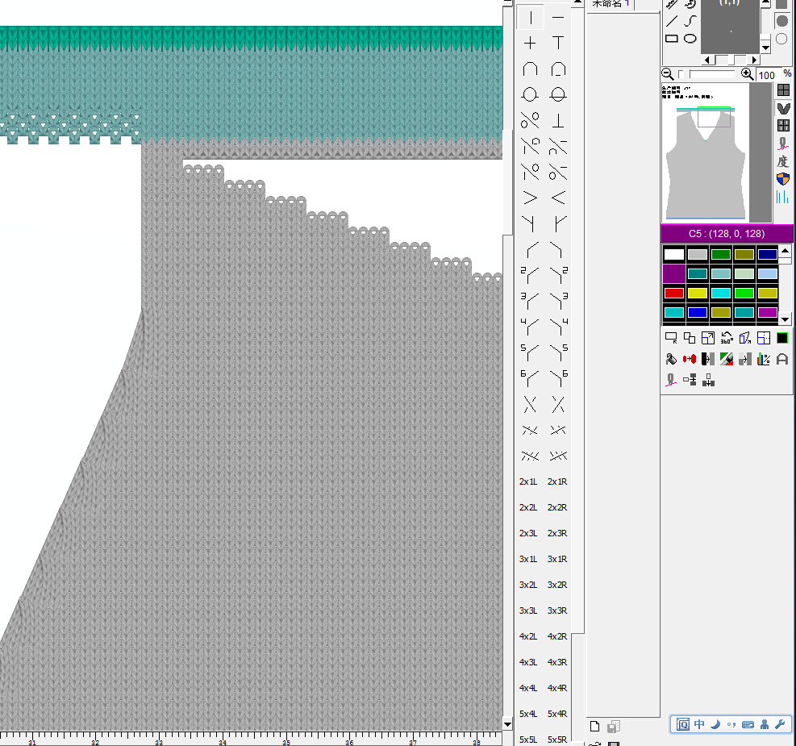The width and height of the screenshot is (796, 746).
Task: Click the color statistics percent chart icon
Action: tap(764, 360)
